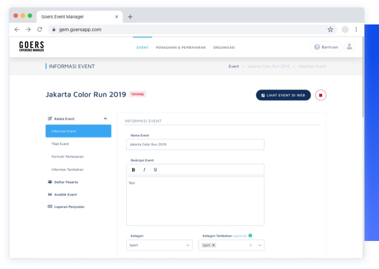Click the Nama Event input field
Image resolution: width=379 pixels, height=269 pixels.
click(x=195, y=145)
